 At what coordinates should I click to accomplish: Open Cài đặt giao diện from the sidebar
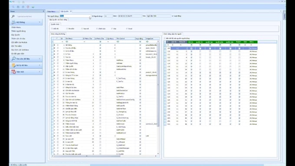(x=18, y=54)
